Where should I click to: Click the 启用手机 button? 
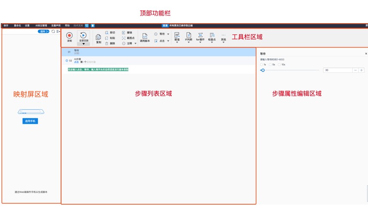click(31, 121)
